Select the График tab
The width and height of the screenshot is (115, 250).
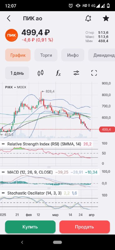pyautogui.click(x=18, y=55)
